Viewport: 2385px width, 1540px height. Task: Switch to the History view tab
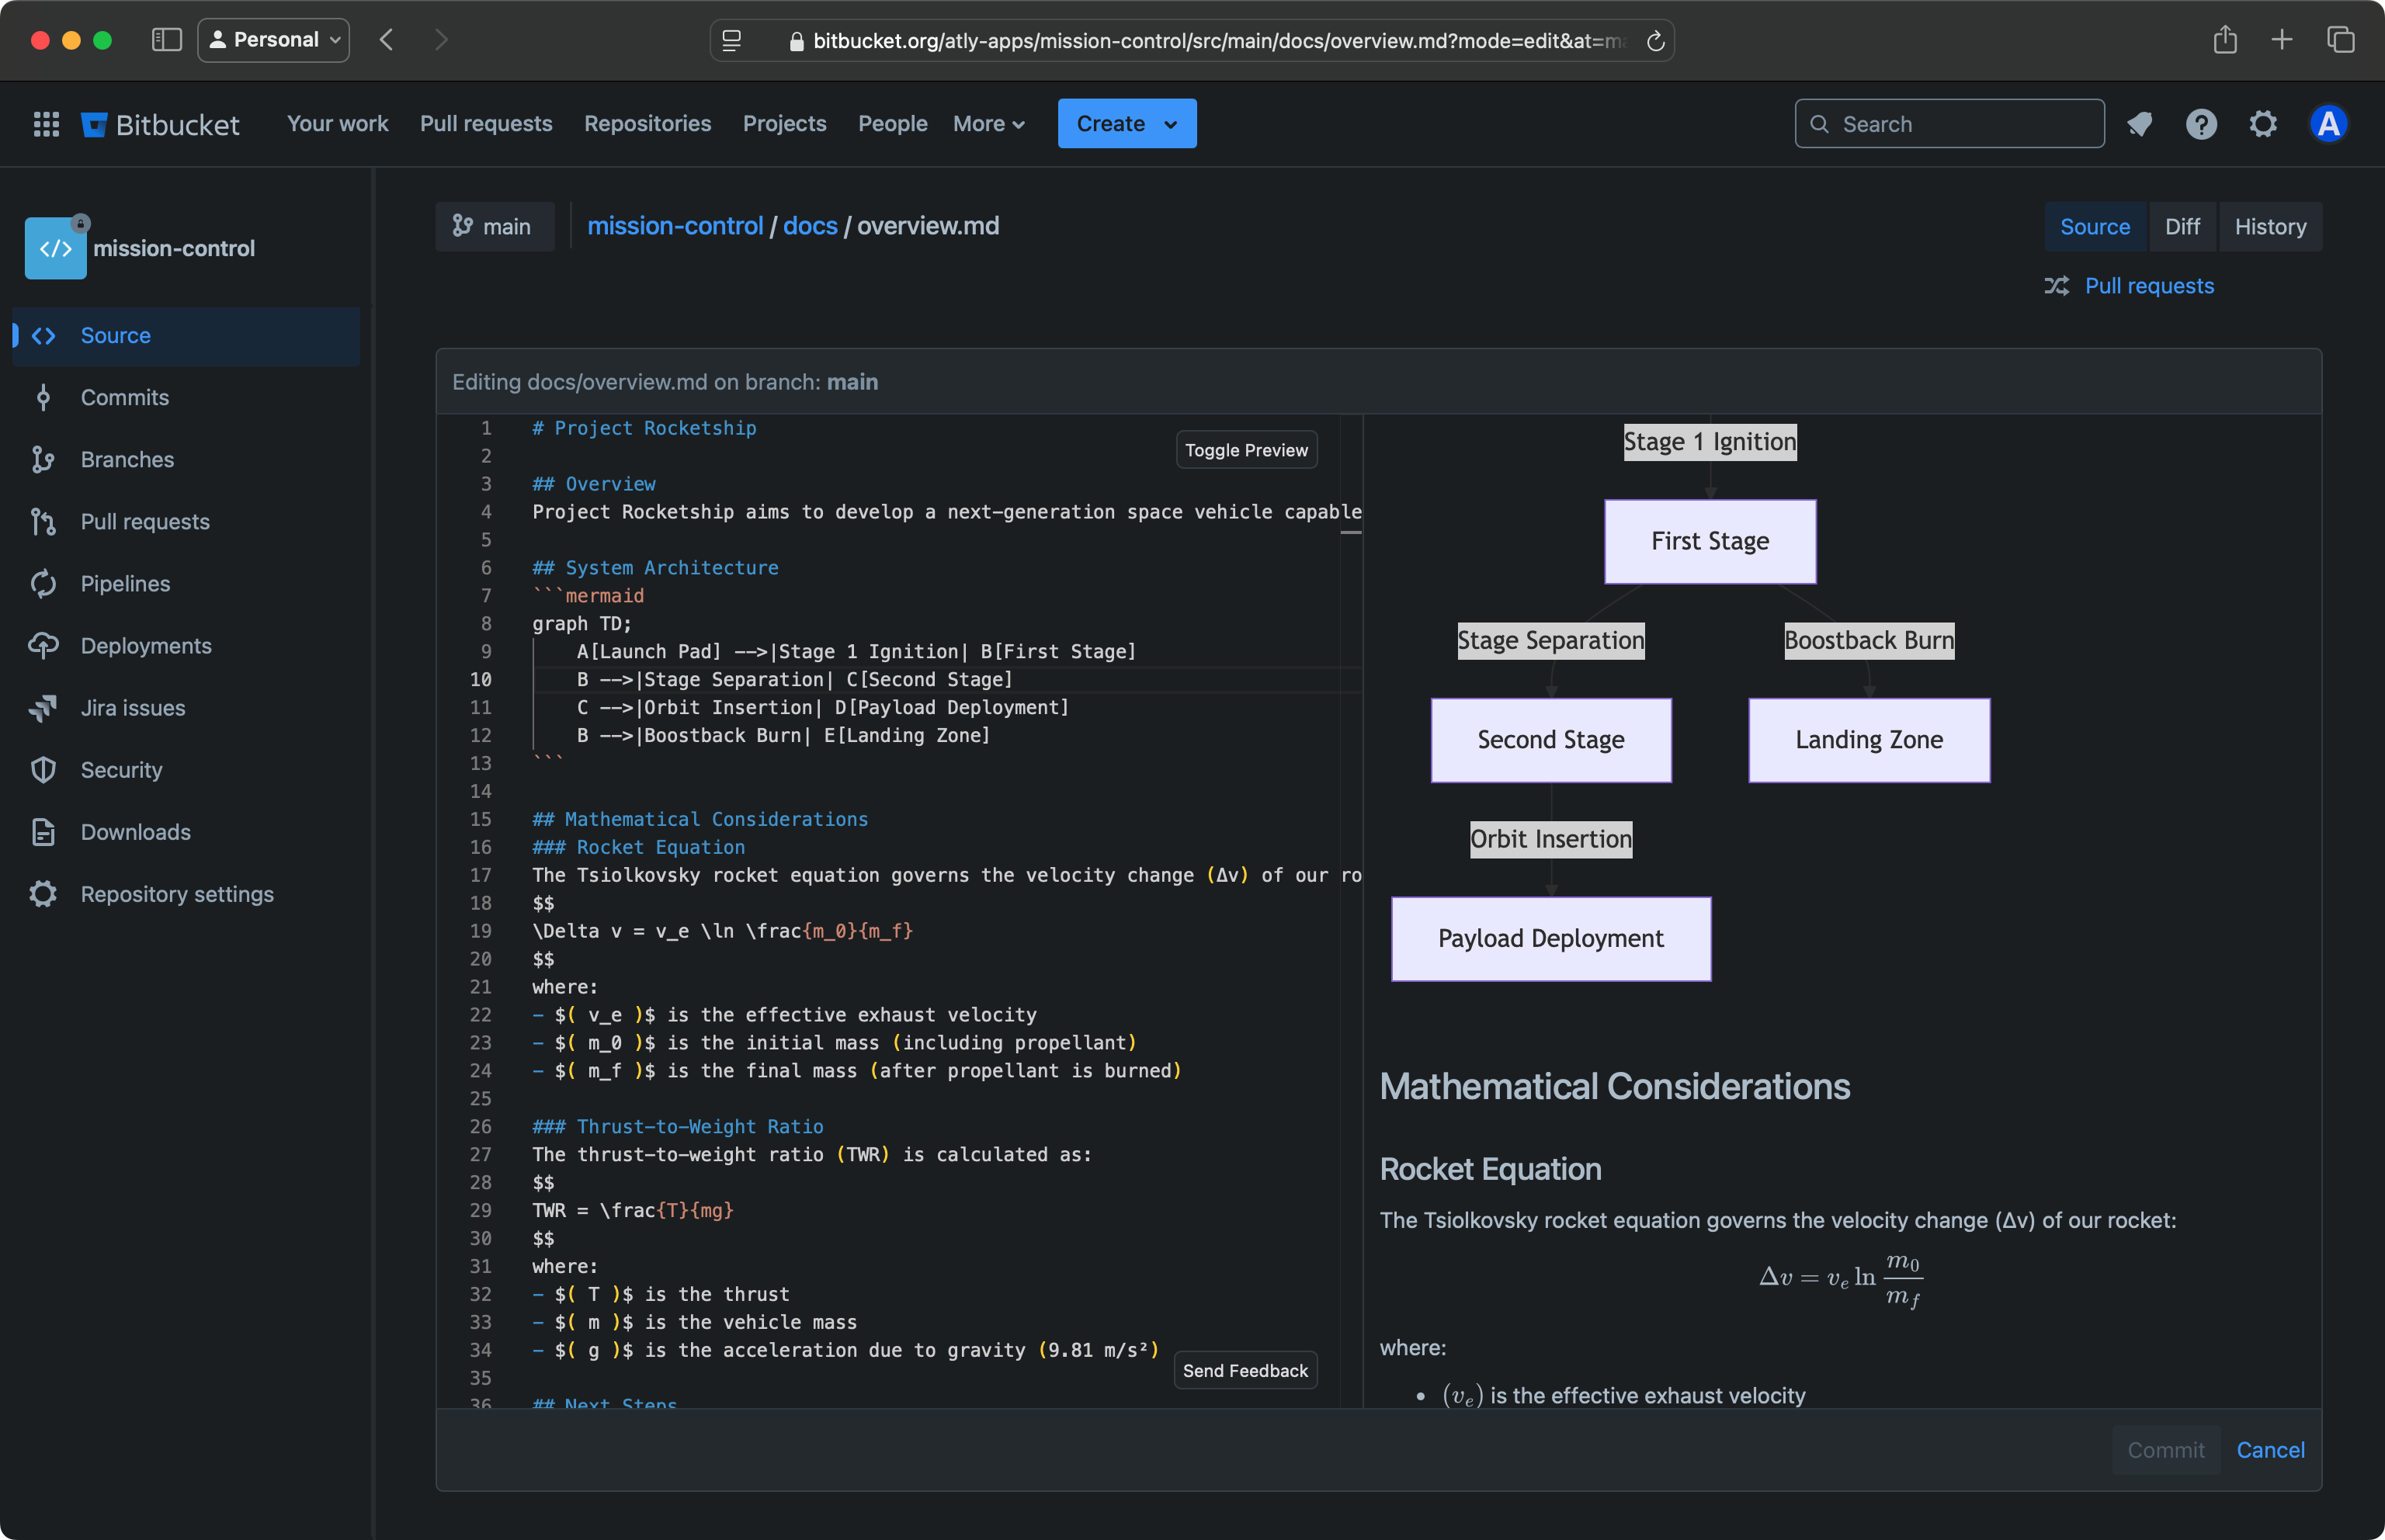coord(2270,227)
